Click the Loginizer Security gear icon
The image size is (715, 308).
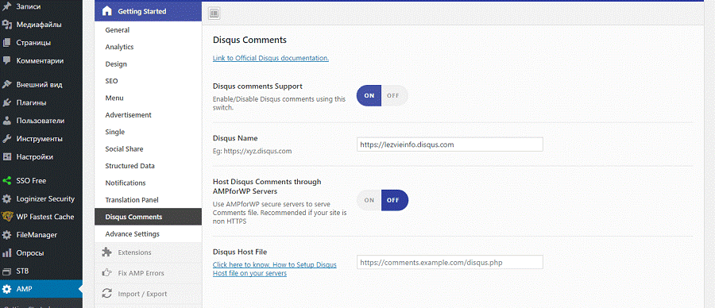coord(7,199)
